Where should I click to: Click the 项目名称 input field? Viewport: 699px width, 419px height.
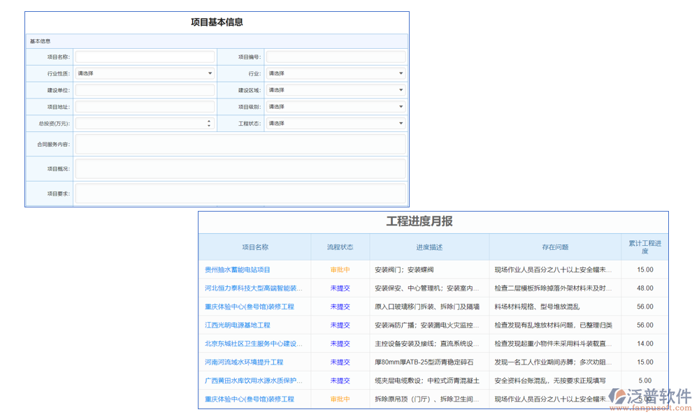coord(145,57)
